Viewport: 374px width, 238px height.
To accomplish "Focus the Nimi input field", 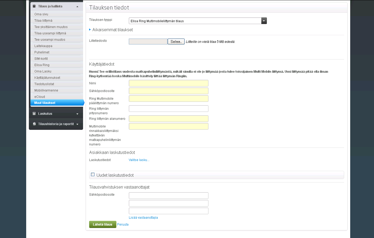I will pyautogui.click(x=168, y=83).
